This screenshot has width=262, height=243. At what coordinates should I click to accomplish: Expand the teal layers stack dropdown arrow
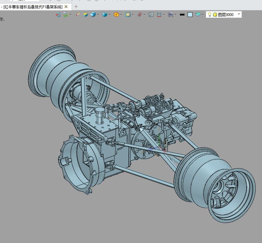203,15
